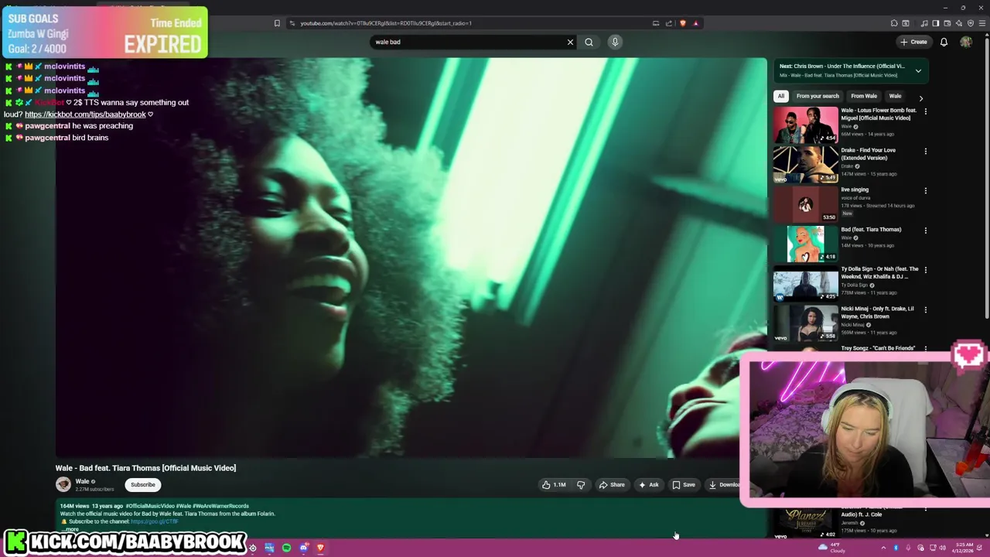Click the Ask button below video
The width and height of the screenshot is (990, 557).
[x=648, y=485]
